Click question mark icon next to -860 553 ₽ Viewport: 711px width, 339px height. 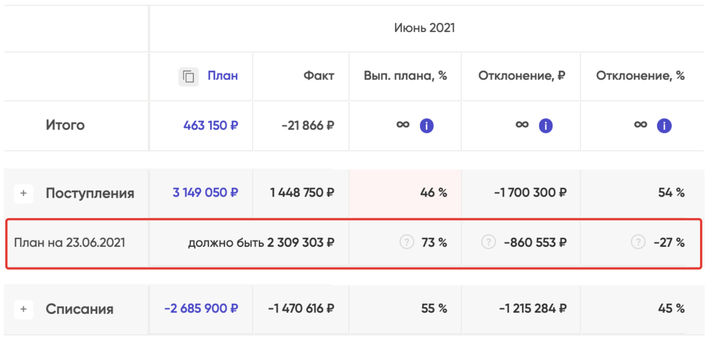pos(488,241)
